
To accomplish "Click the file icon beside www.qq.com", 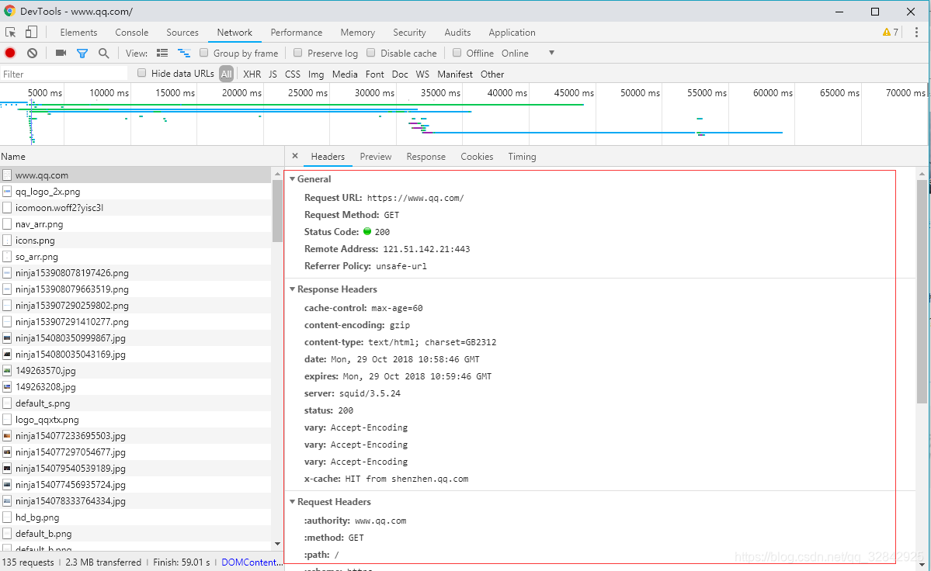I will click(x=7, y=175).
